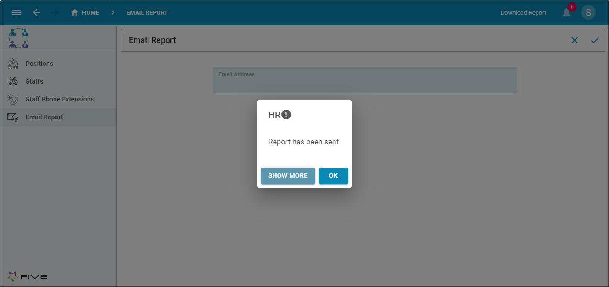Dismiss the dialog by clicking OK

pos(333,175)
